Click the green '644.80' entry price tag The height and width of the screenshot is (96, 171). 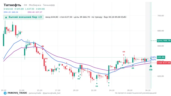click(161, 57)
